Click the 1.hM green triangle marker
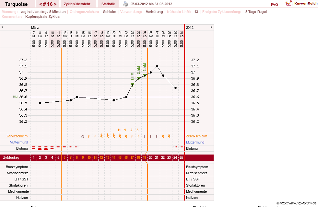318x207 pixels. pyautogui.click(x=132, y=85)
